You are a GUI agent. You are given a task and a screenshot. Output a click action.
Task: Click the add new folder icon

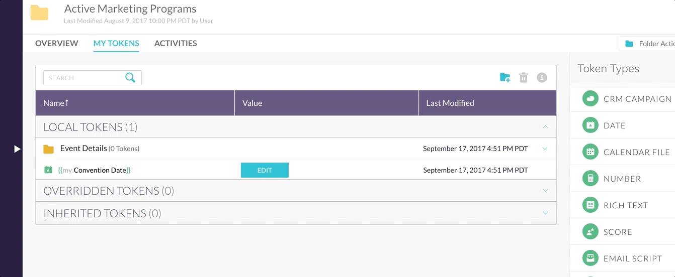click(x=505, y=78)
